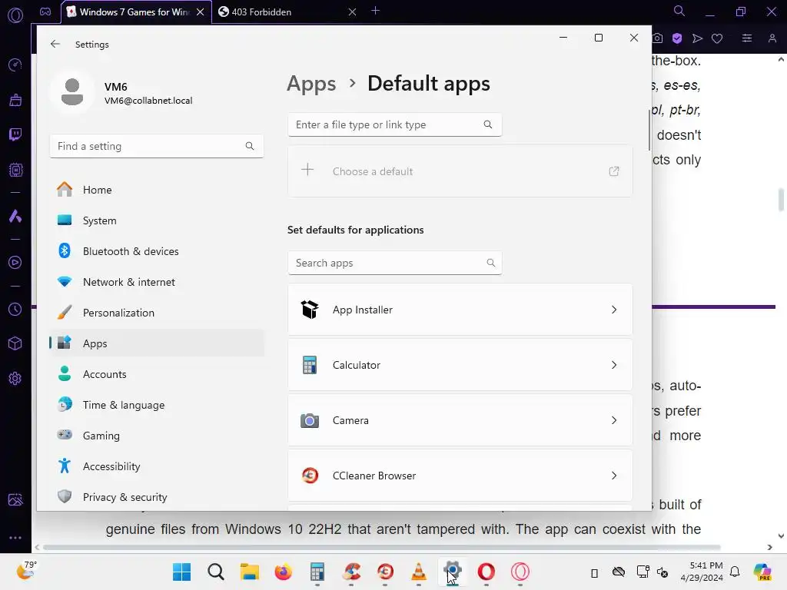Open Accessibility settings category
This screenshot has height=590, width=787.
tap(157, 466)
